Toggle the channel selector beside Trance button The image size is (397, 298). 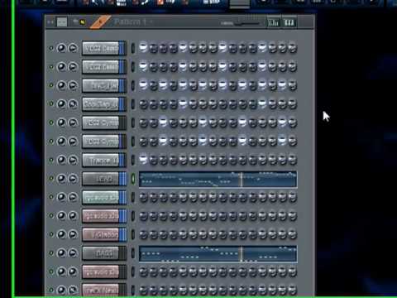pos(133,160)
